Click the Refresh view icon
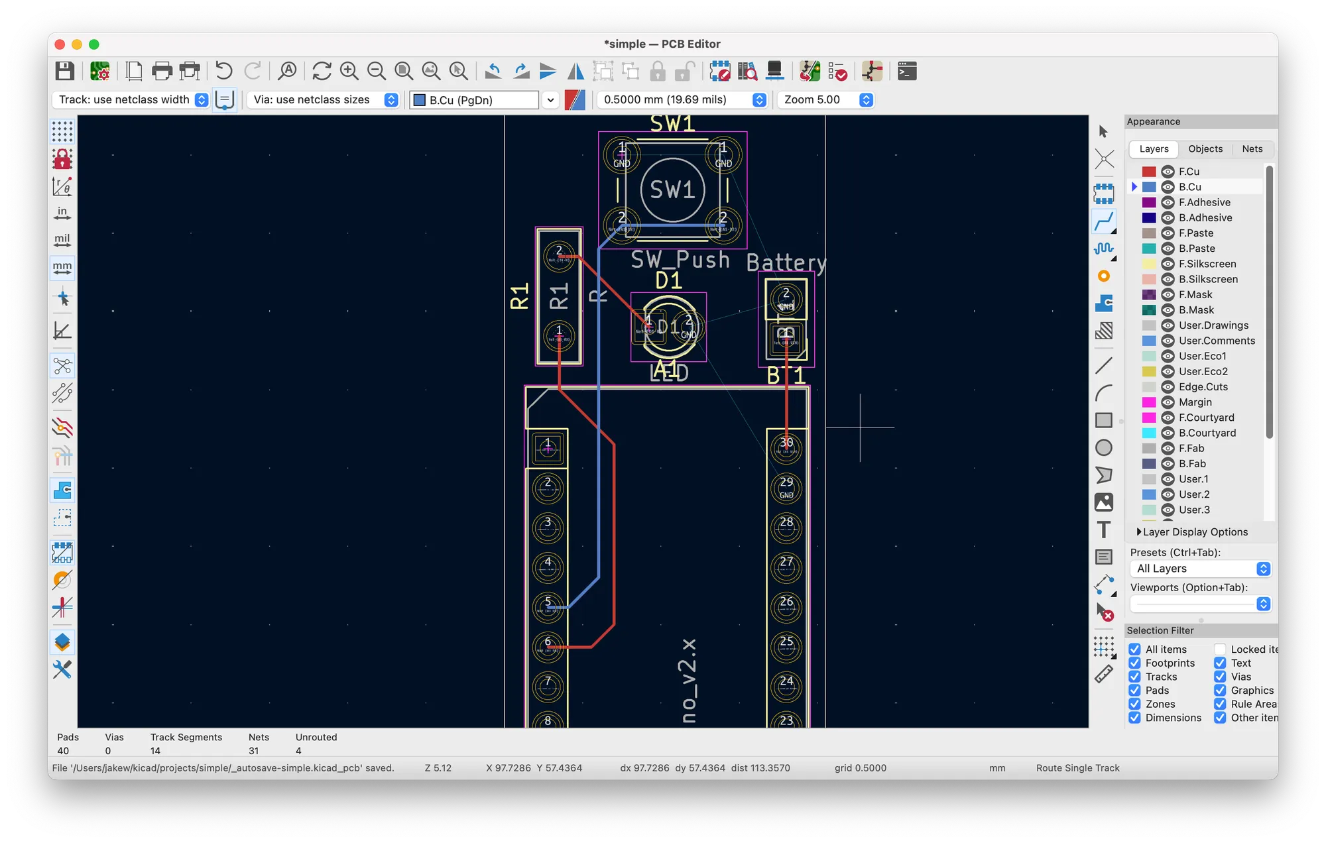1326x843 pixels. point(322,71)
